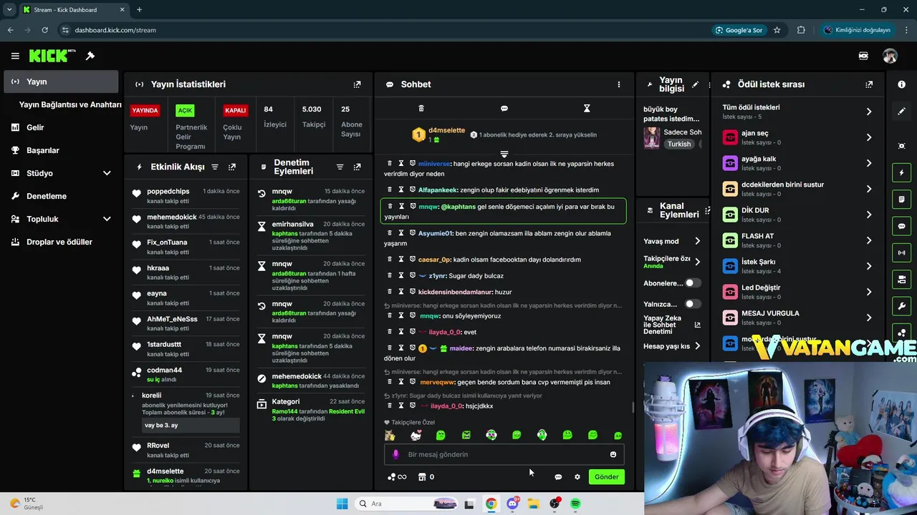
Task: Click the Google'a Sor button in address bar
Action: pyautogui.click(x=739, y=30)
